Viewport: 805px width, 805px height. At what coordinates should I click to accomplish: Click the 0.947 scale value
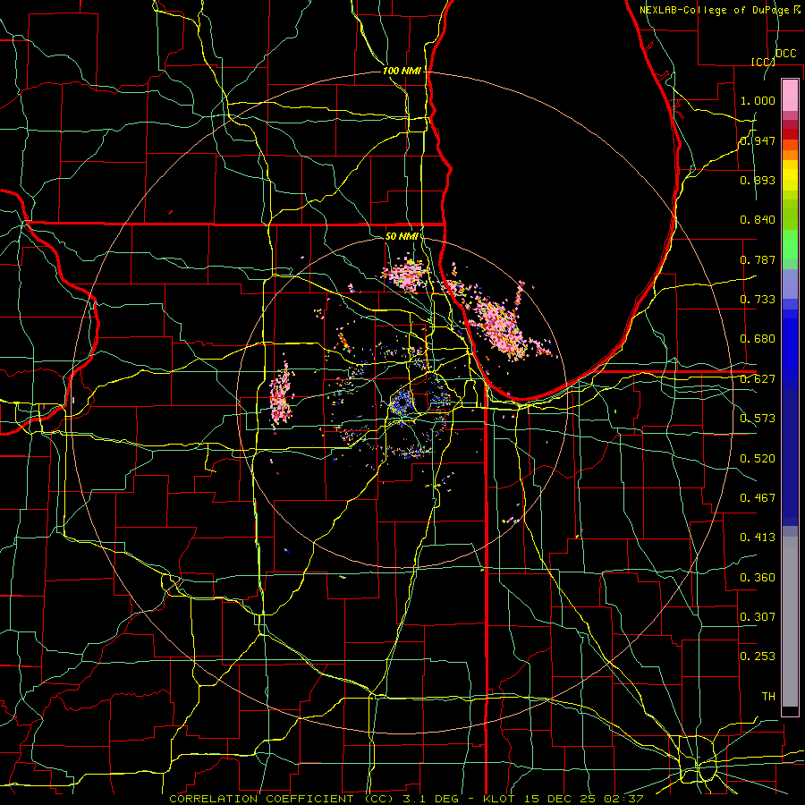758,140
